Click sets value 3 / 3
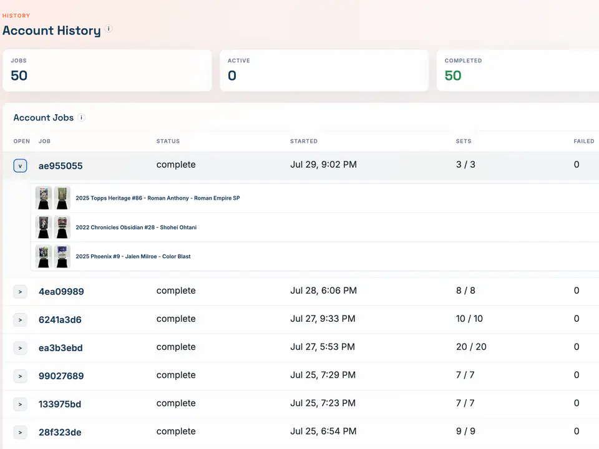The width and height of the screenshot is (599, 449). [x=465, y=165]
